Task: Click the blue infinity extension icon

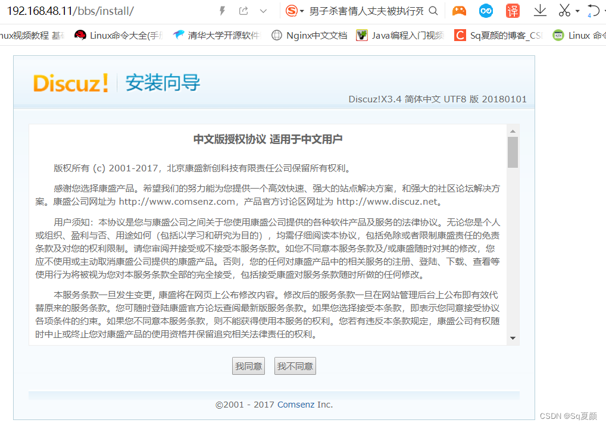Action: coord(486,11)
